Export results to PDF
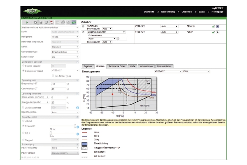This screenshot has width=247, height=165. point(52,22)
